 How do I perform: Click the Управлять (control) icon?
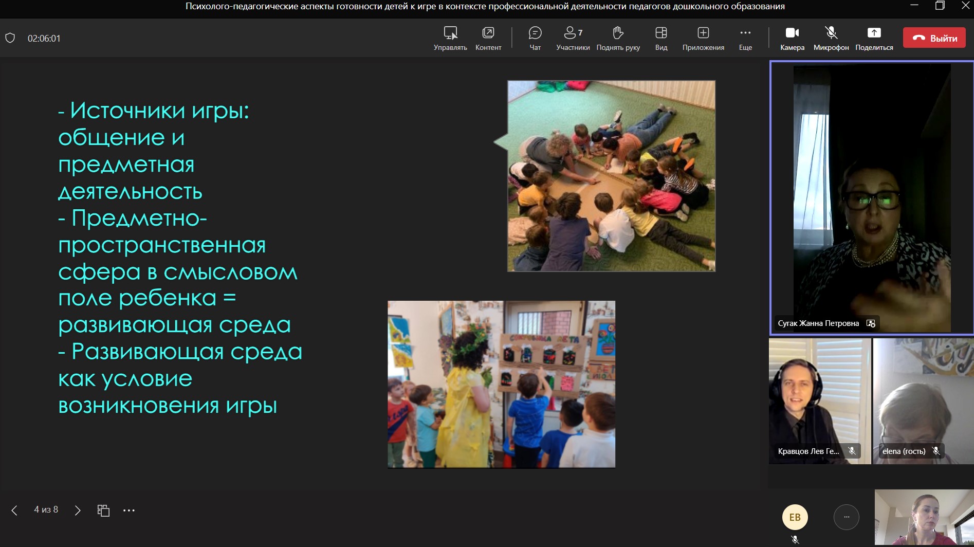450,38
